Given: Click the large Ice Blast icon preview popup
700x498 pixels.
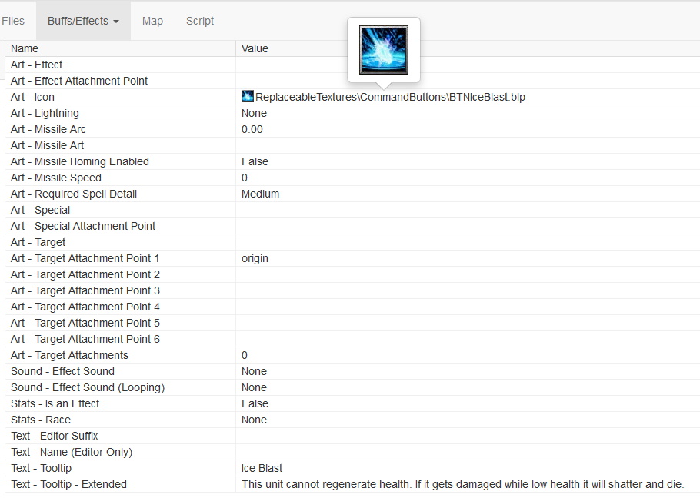Looking at the screenshot, I should (384, 50).
